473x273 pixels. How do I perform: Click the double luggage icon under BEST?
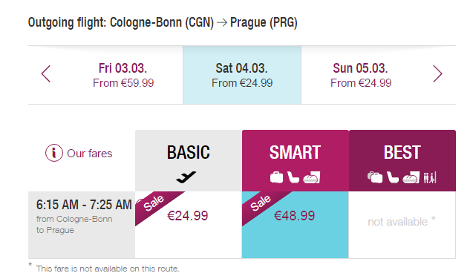tap(375, 177)
